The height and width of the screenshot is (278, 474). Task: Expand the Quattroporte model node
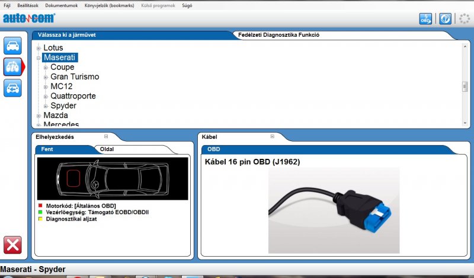click(x=46, y=97)
